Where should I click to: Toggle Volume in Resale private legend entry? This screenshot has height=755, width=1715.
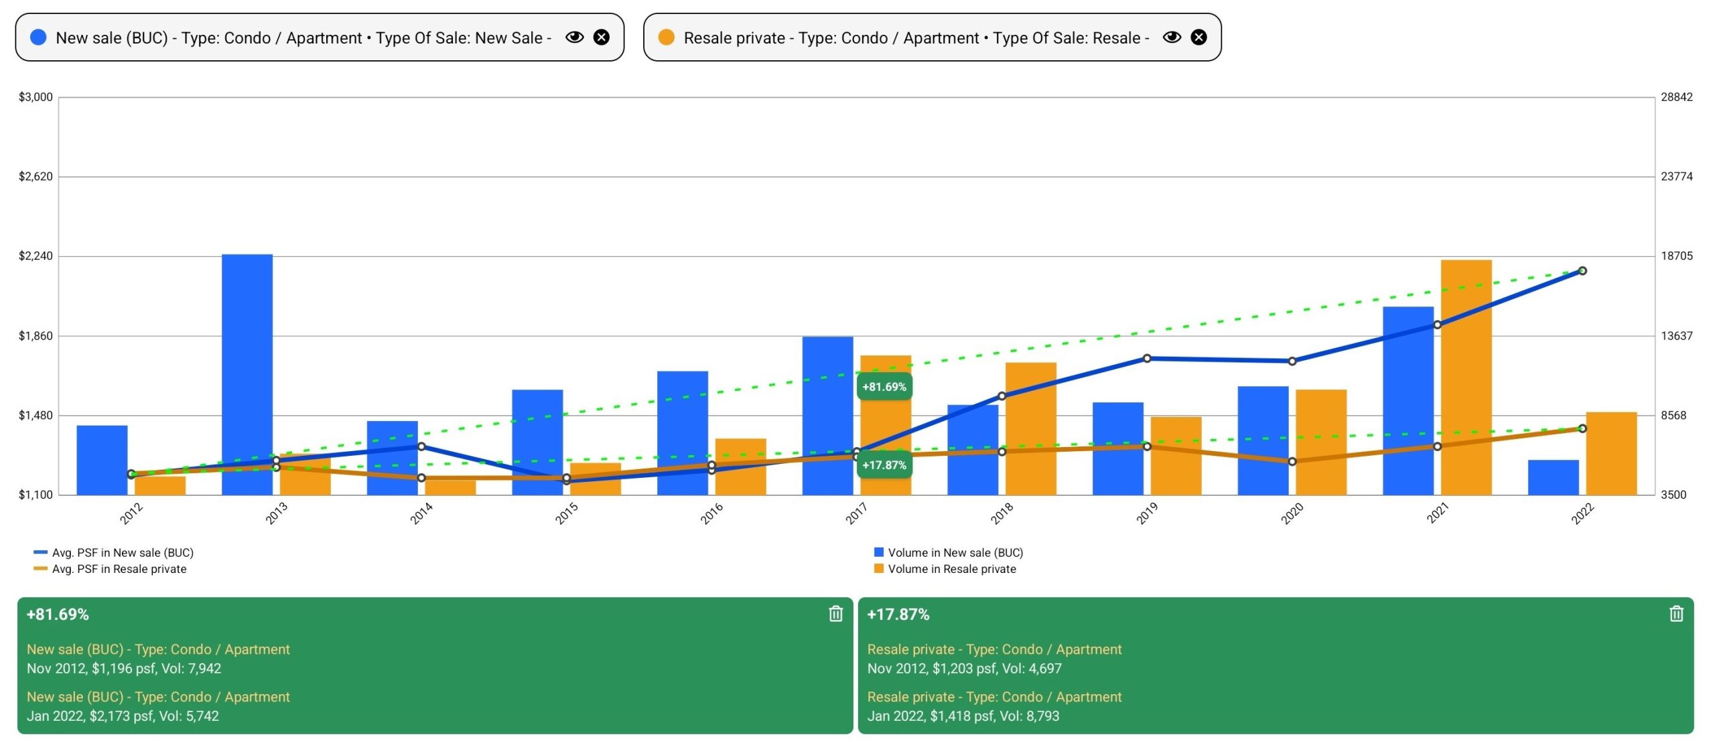pyautogui.click(x=951, y=569)
